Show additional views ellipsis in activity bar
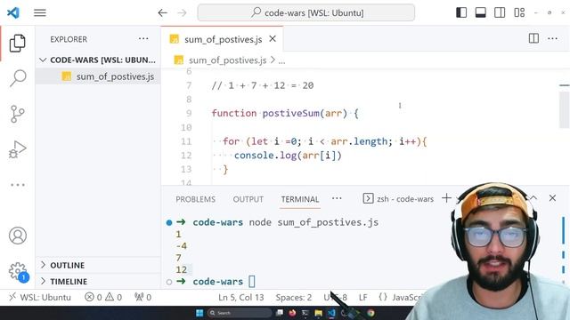570x320 pixels. point(18,185)
